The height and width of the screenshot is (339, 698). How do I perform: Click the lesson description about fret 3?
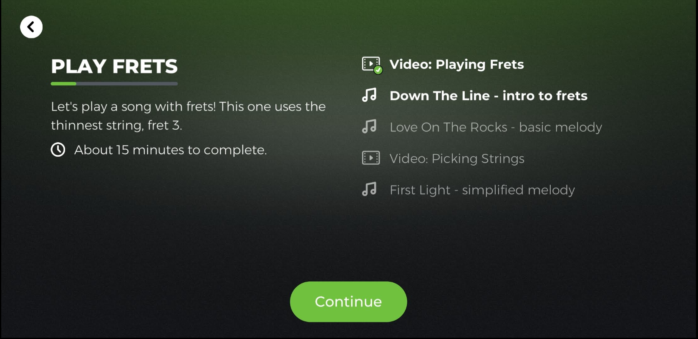tap(188, 116)
